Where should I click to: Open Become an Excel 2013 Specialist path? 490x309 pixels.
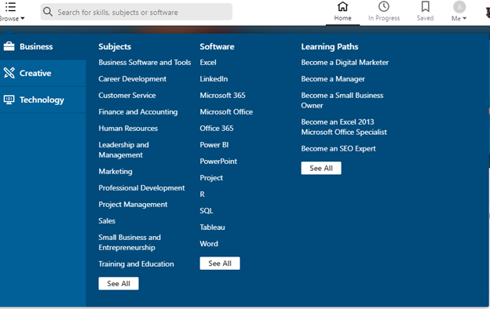344,127
